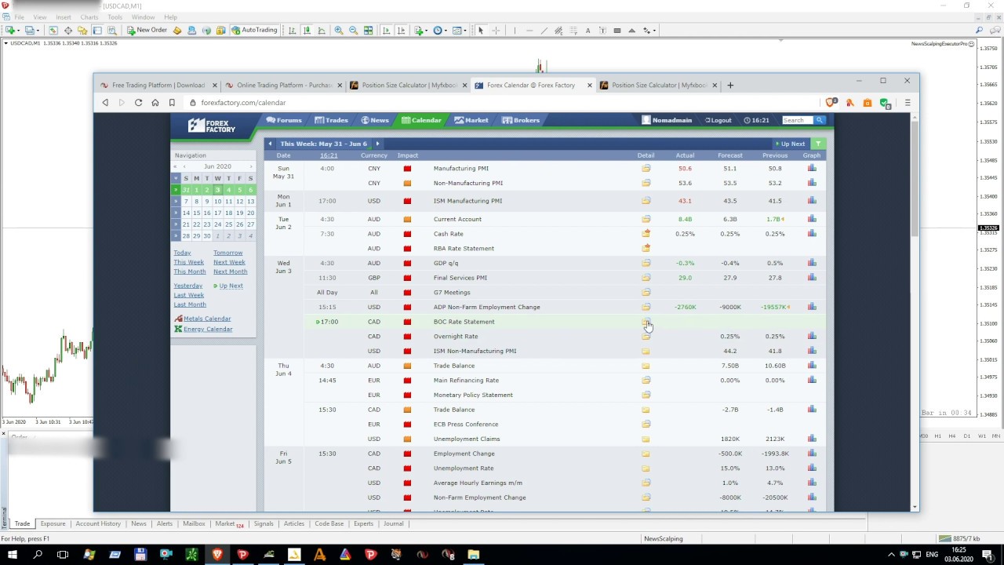Image resolution: width=1004 pixels, height=565 pixels.
Task: Open detail folder for ISM Manufacturing PMI
Action: tap(646, 201)
